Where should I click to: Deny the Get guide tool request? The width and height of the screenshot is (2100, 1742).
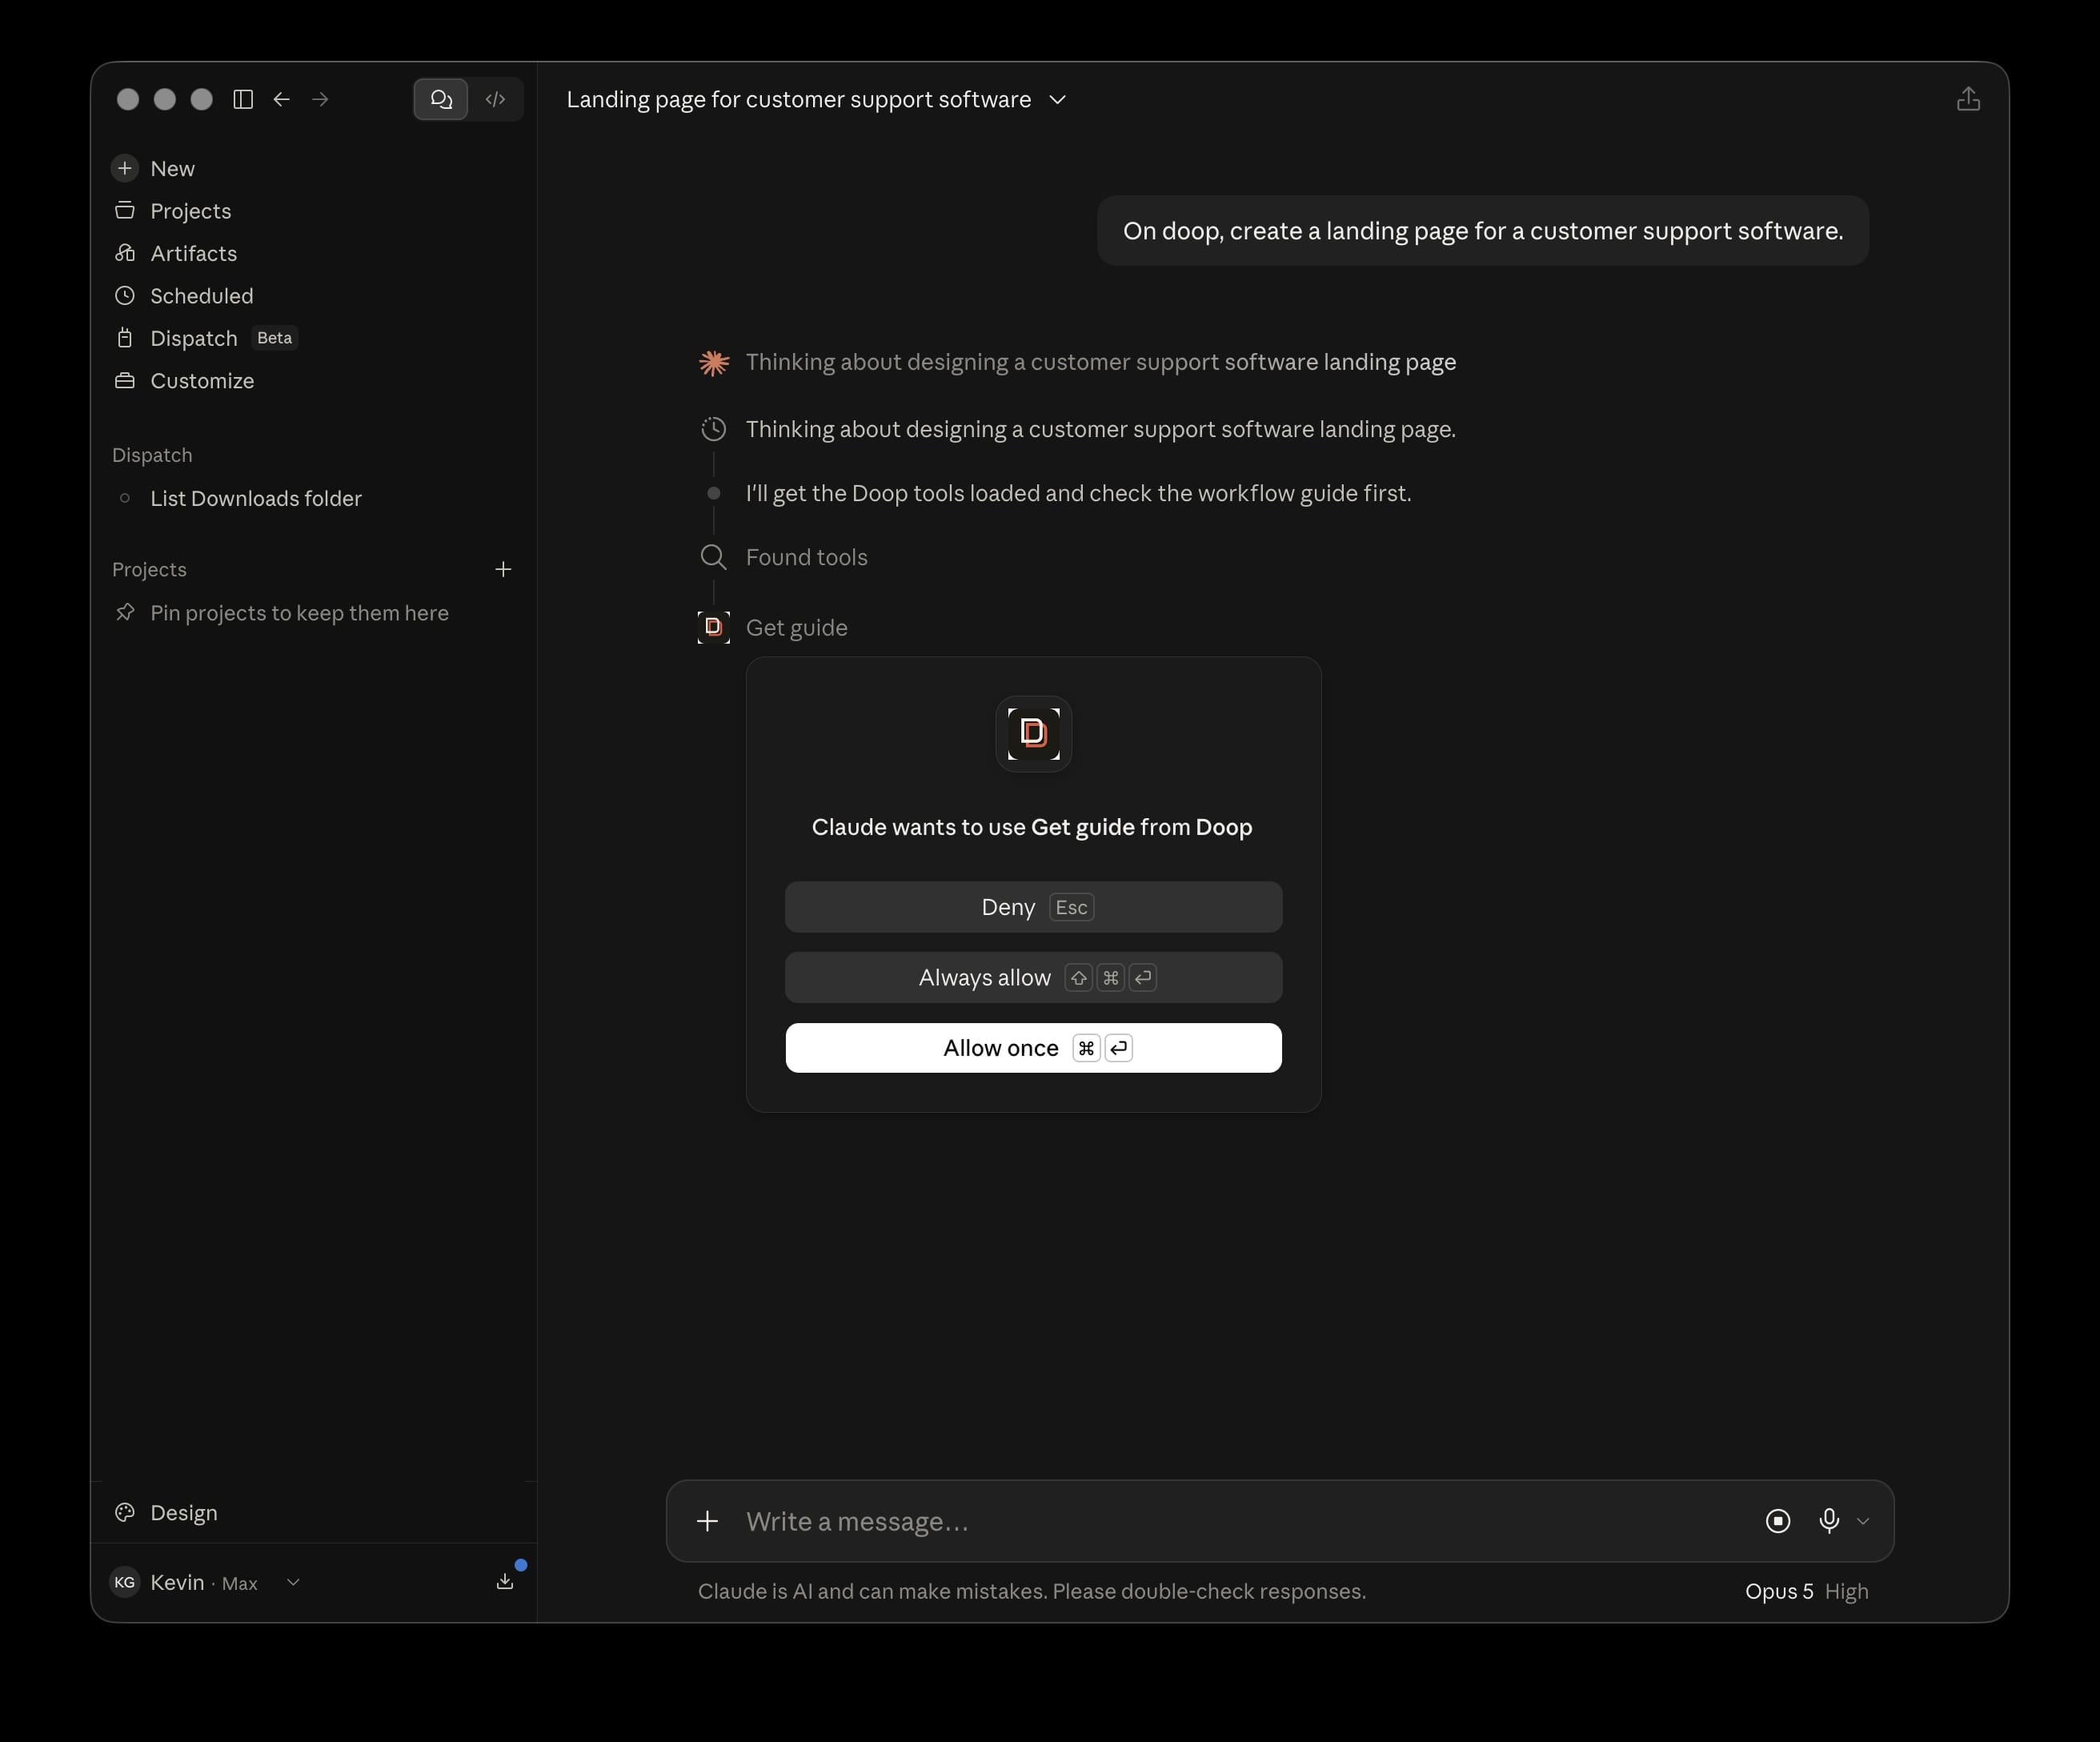pos(1033,908)
